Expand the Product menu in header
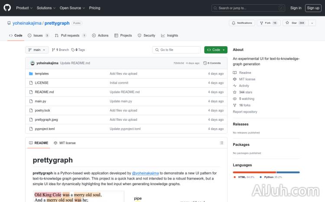Viewport: 325px width, 202px height. pyautogui.click(x=24, y=8)
